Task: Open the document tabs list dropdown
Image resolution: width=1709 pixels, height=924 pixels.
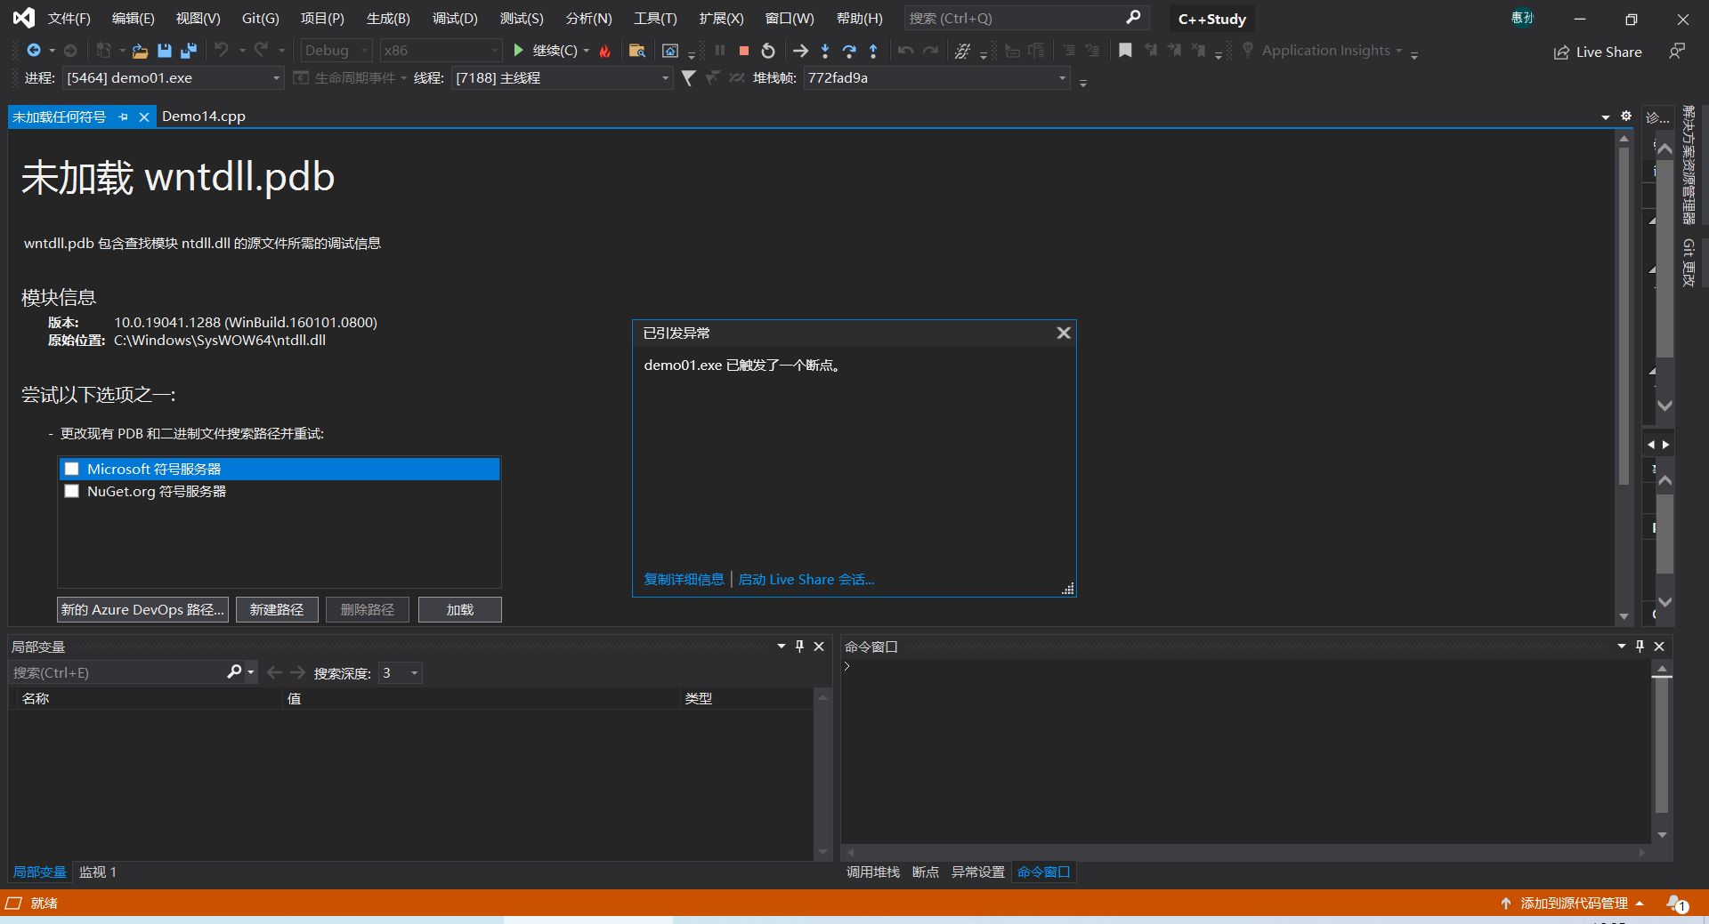Action: click(x=1605, y=117)
